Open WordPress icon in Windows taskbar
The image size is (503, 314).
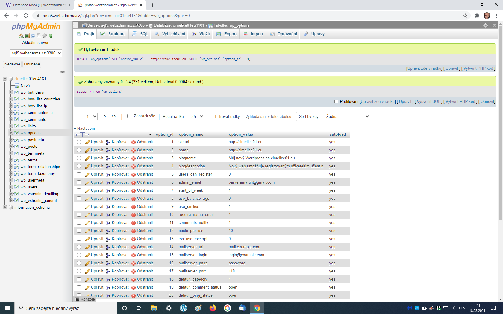coord(183,308)
